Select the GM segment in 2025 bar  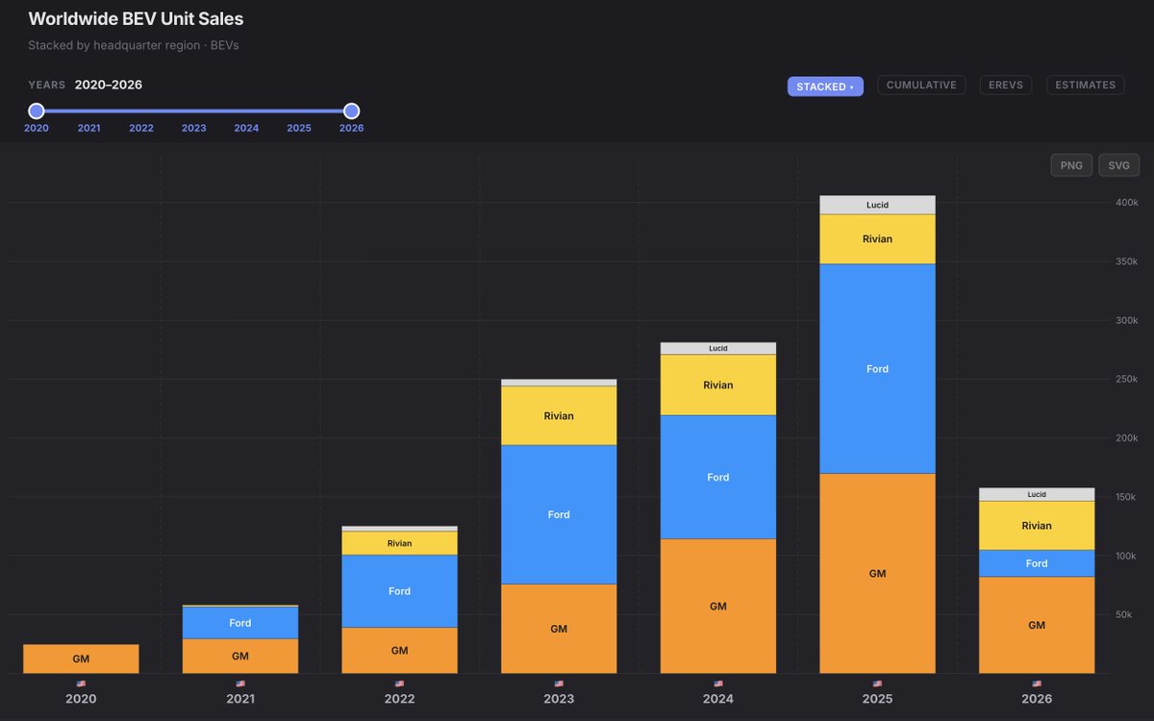tap(877, 573)
